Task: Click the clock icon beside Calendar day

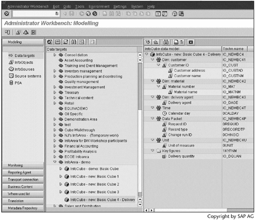Action: tap(164, 113)
